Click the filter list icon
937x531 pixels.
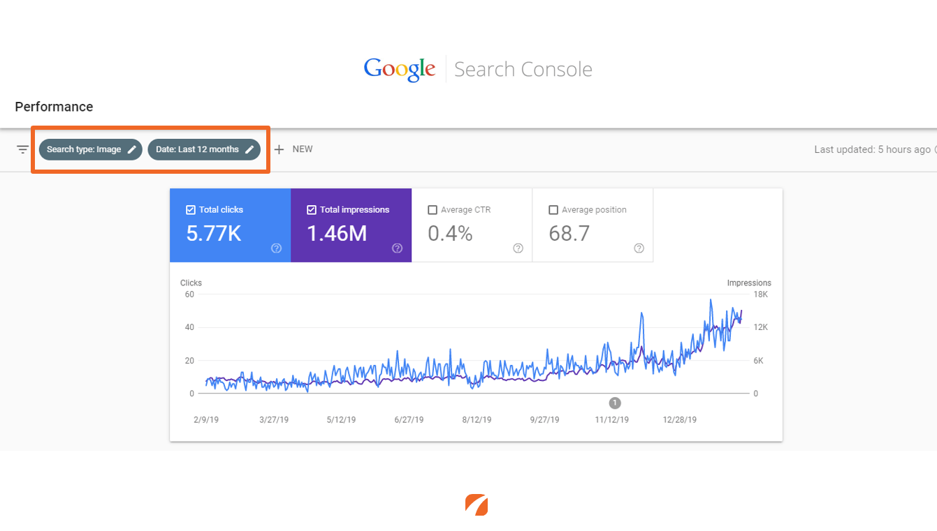pyautogui.click(x=23, y=149)
